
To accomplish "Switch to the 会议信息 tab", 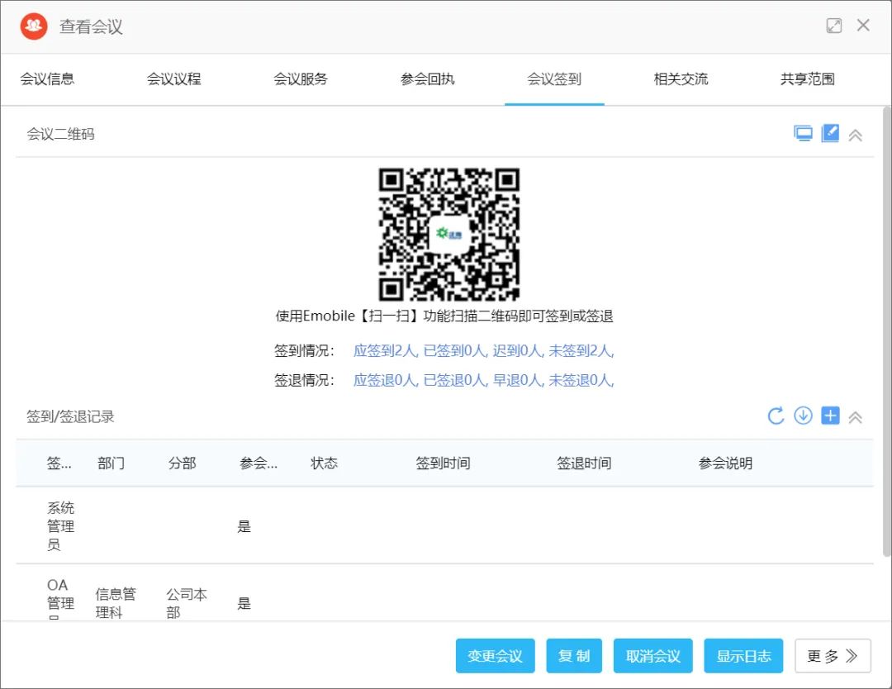I will coord(47,79).
